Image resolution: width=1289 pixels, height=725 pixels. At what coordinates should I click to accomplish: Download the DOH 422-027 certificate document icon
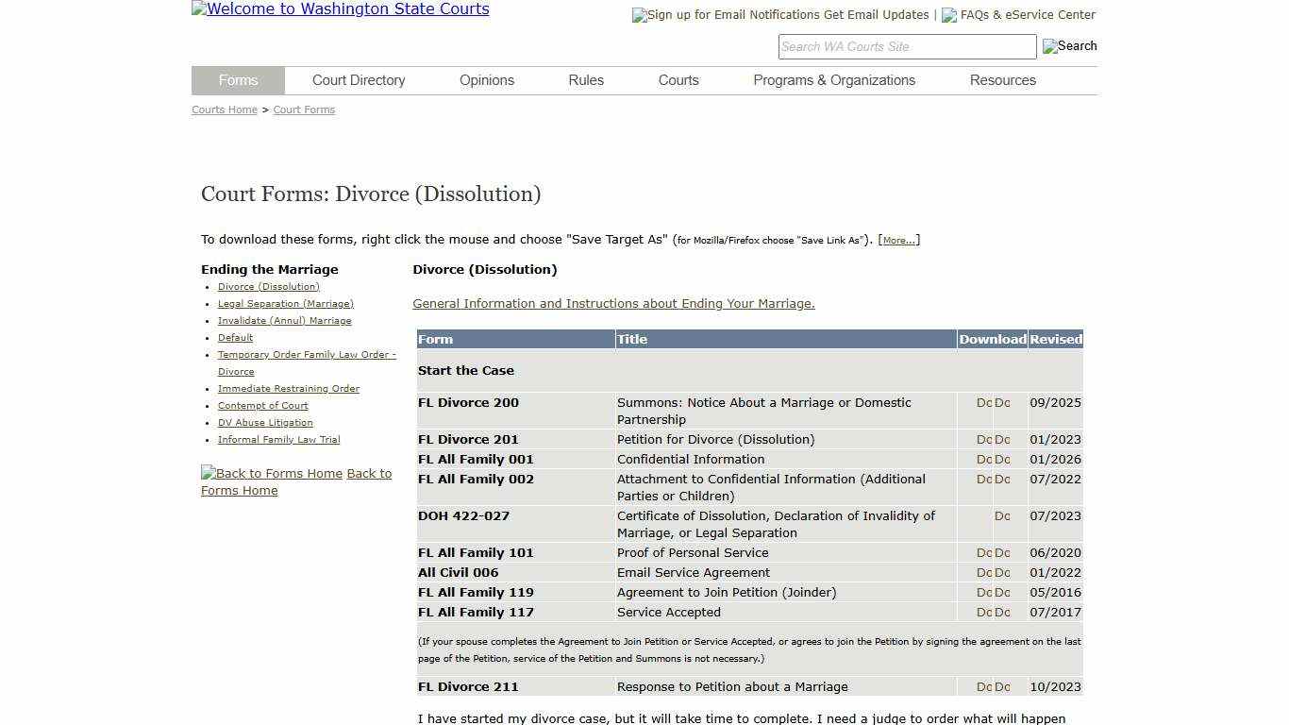(1002, 516)
